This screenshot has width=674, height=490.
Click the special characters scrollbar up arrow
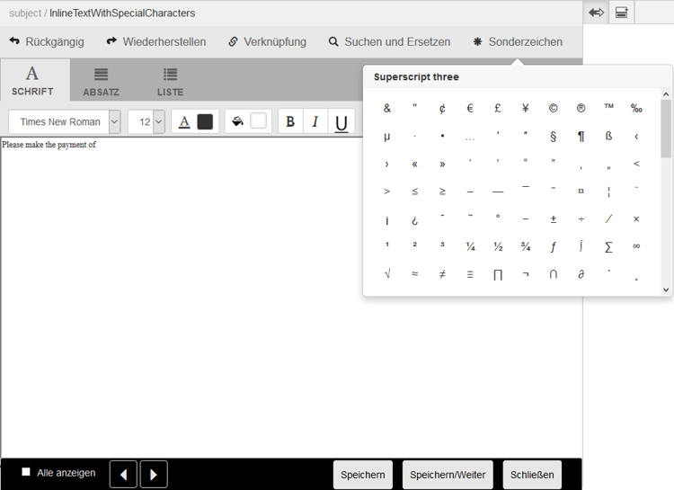point(666,94)
